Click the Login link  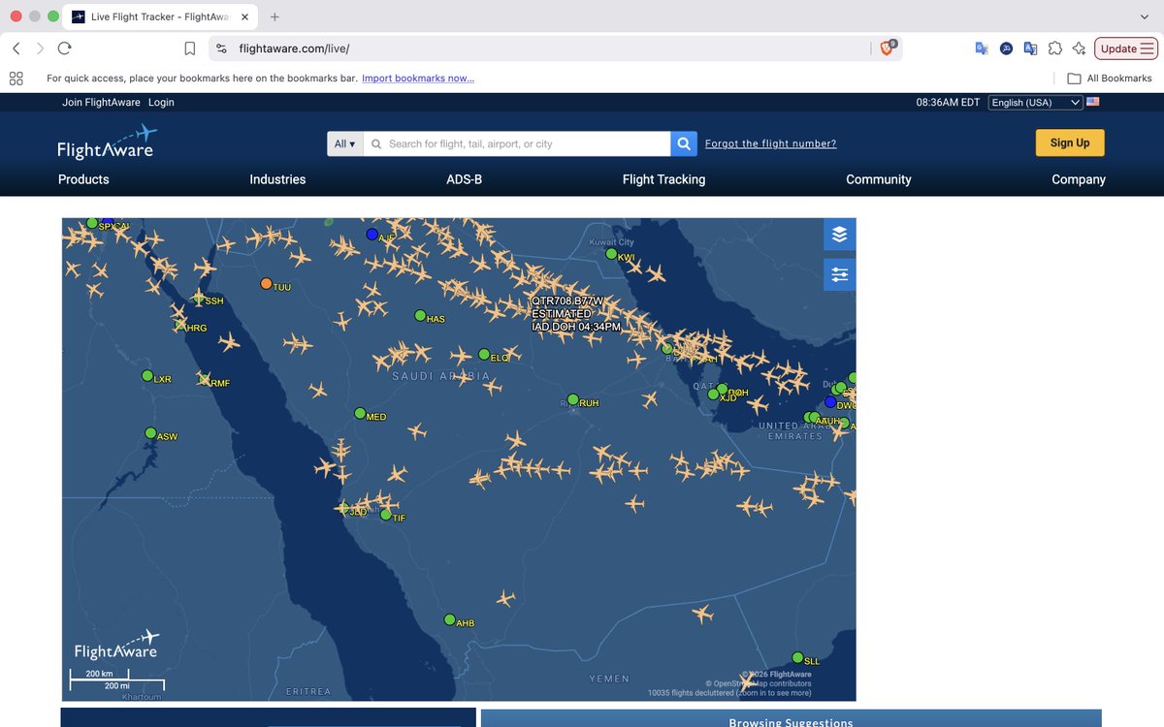click(x=161, y=103)
